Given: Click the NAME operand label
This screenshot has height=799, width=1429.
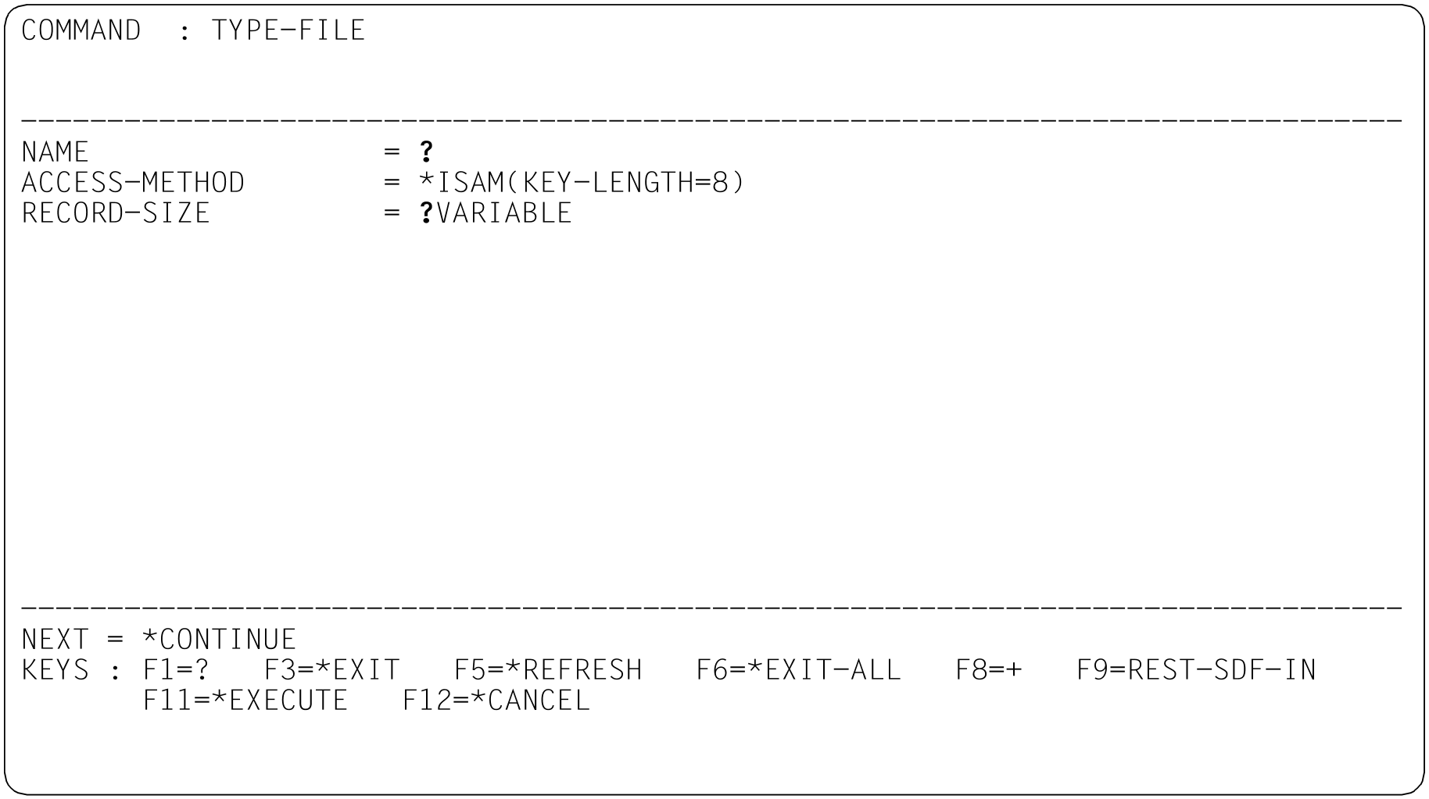Looking at the screenshot, I should tap(55, 152).
